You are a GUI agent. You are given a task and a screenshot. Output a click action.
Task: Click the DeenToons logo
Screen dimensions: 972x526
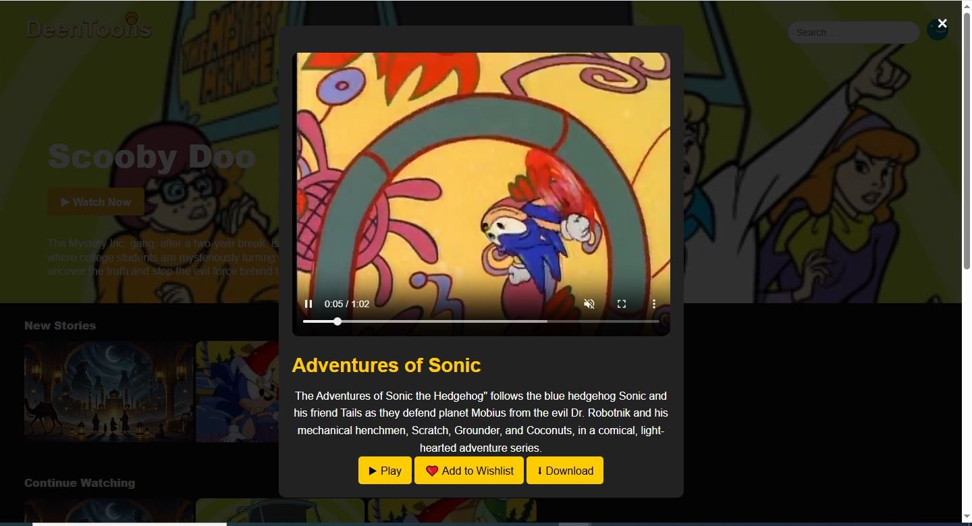[x=88, y=28]
